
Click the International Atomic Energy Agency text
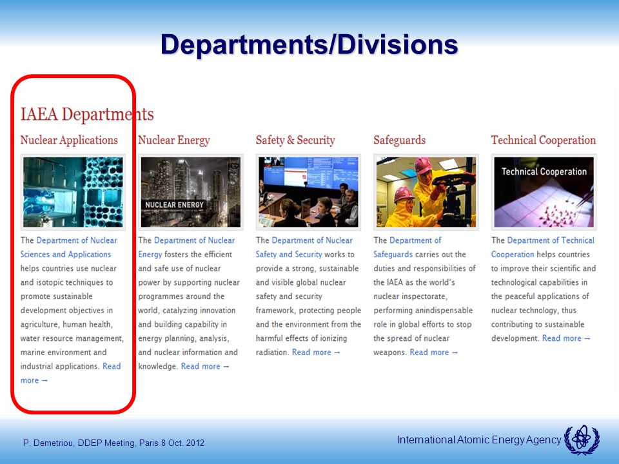tap(479, 440)
